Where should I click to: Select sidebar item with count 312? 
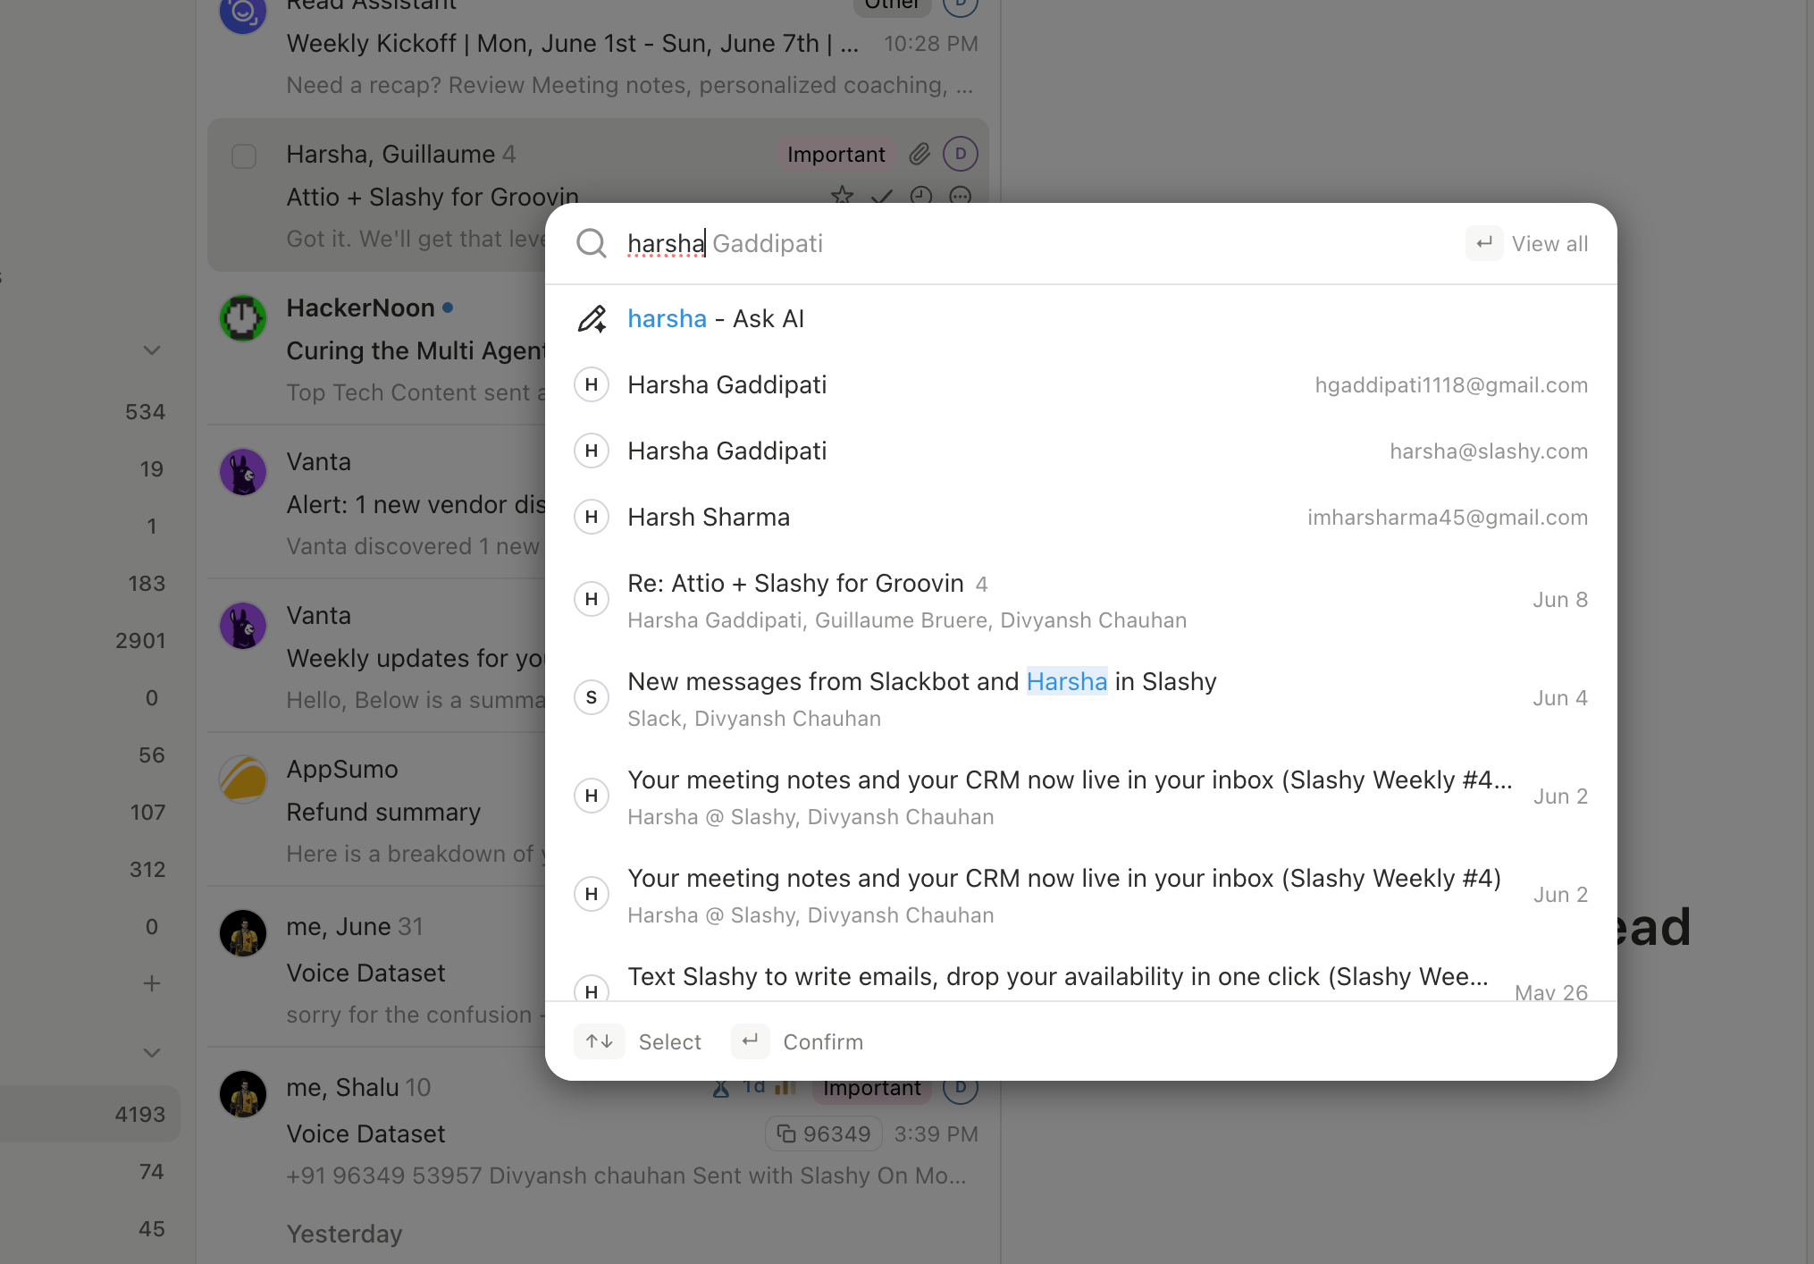click(x=89, y=870)
